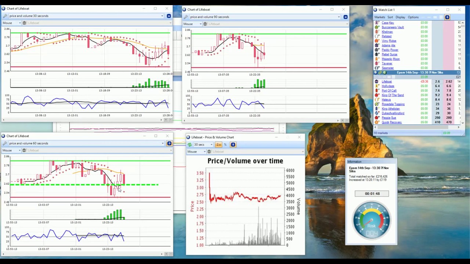This screenshot has width=470, height=264.
Task: Toggle pin icon in 60 seconds chart window
Action: pos(169,143)
